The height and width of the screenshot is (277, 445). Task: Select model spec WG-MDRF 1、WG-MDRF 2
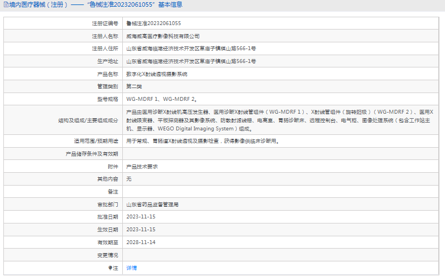click(162, 99)
